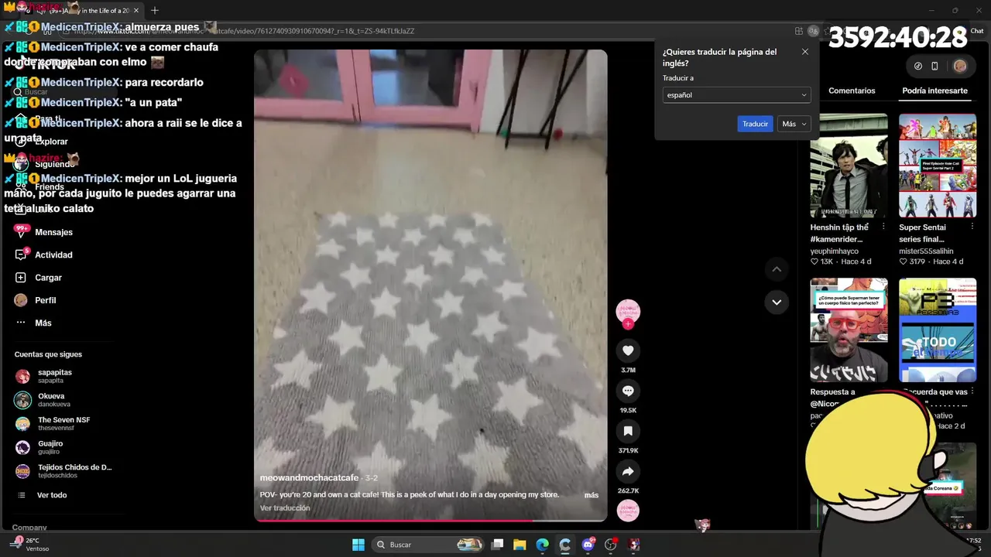The width and height of the screenshot is (991, 557).
Task: Select Cargar to upload a video
Action: (48, 278)
